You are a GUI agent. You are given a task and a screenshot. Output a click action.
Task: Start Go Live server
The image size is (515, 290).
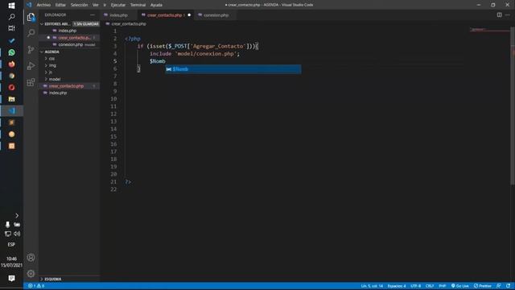point(459,286)
